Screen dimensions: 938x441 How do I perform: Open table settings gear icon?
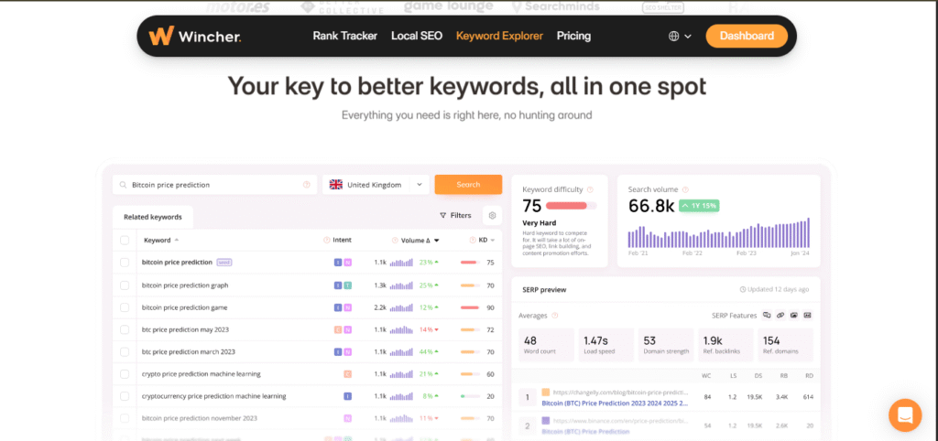point(492,215)
